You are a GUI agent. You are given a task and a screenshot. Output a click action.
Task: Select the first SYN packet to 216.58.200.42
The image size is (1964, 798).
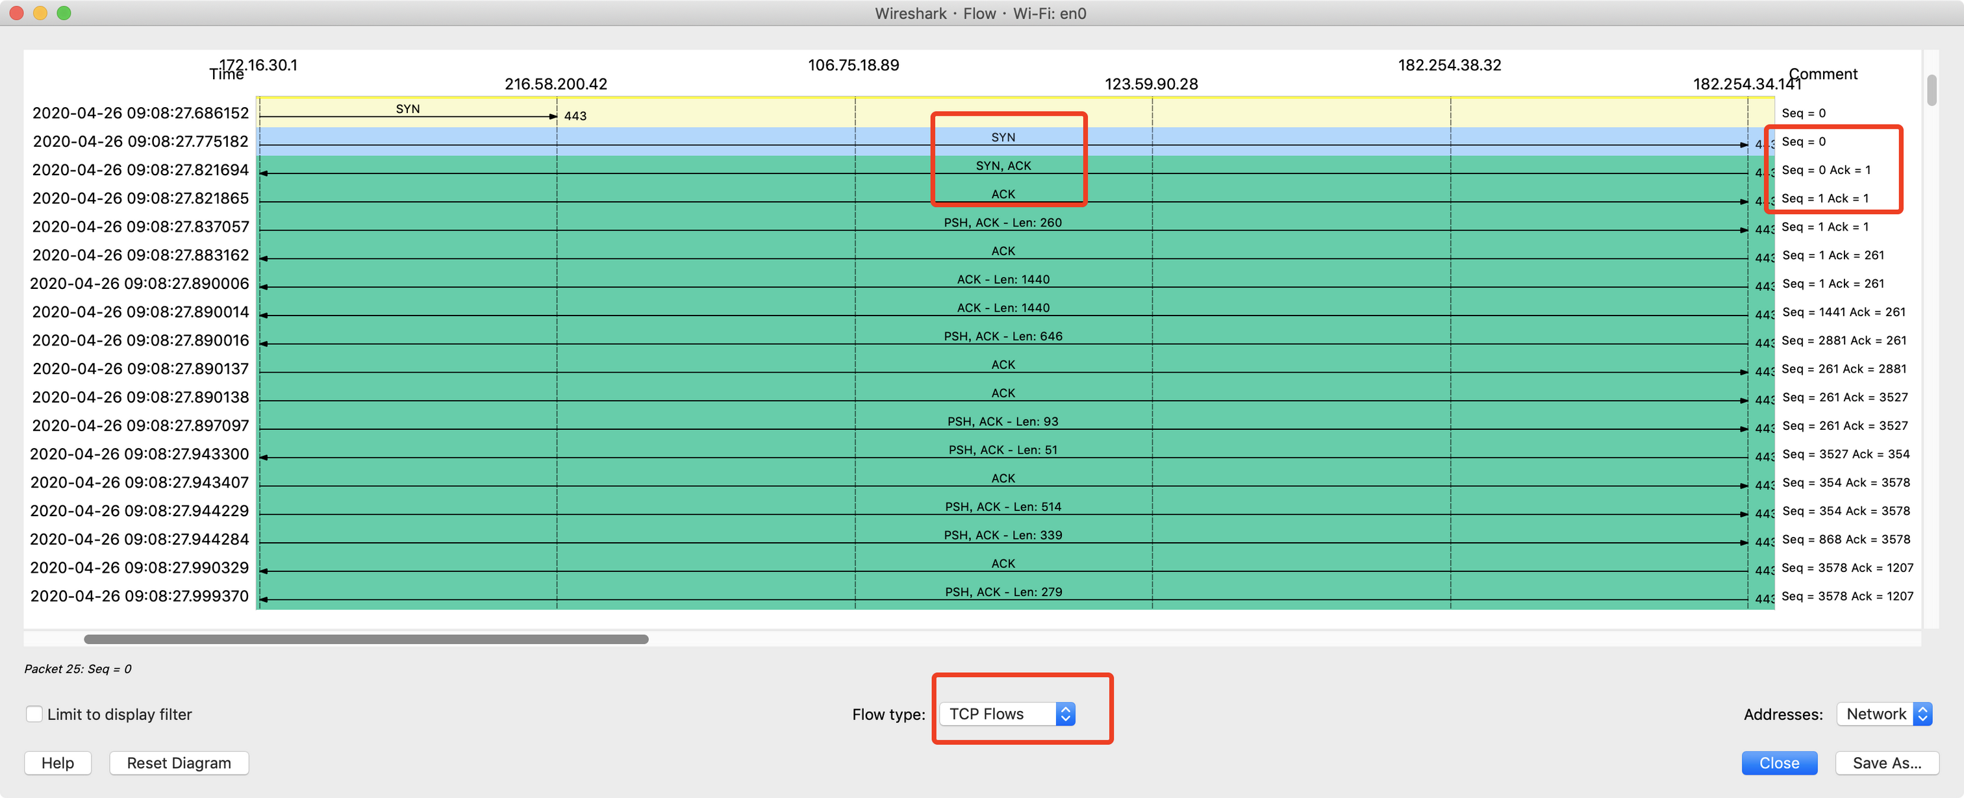coord(408,110)
